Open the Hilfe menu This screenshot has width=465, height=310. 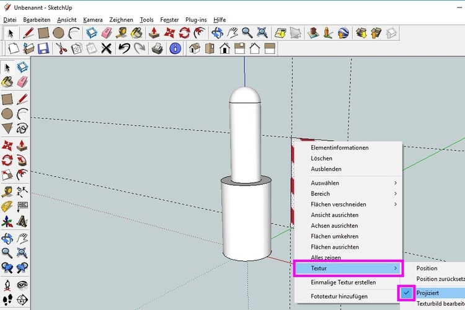pyautogui.click(x=219, y=20)
